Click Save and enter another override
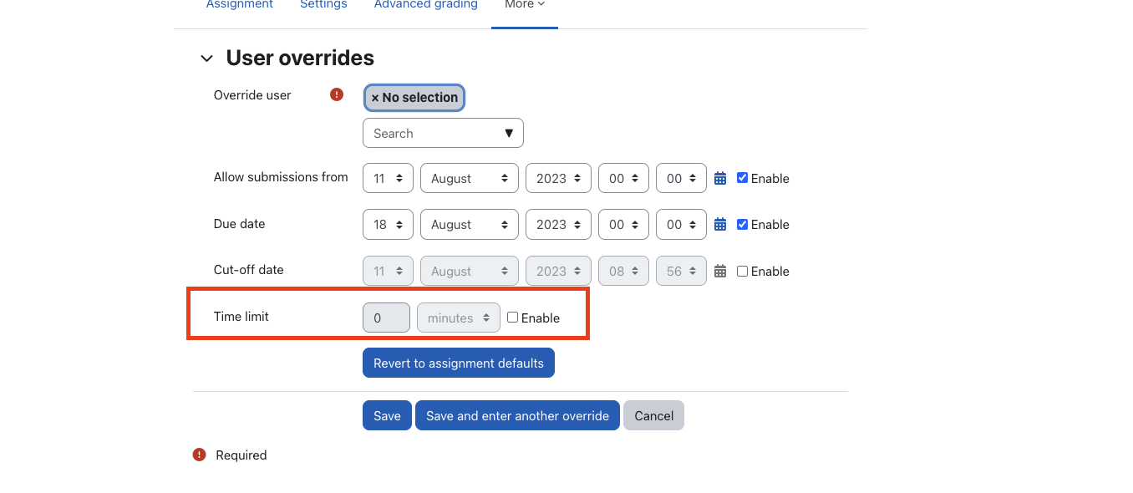 click(x=517, y=415)
